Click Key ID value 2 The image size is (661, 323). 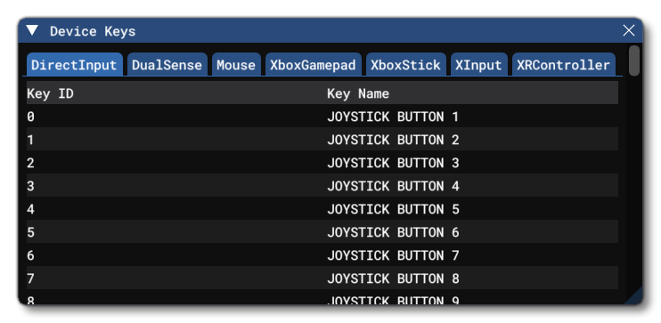coord(31,163)
